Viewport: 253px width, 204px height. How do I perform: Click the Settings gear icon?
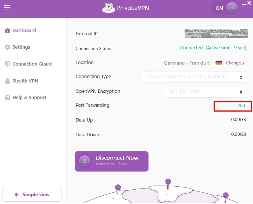click(7, 47)
